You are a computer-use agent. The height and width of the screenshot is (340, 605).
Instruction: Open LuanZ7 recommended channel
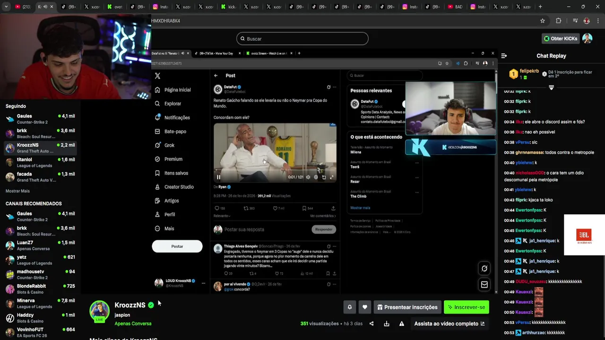click(x=40, y=245)
